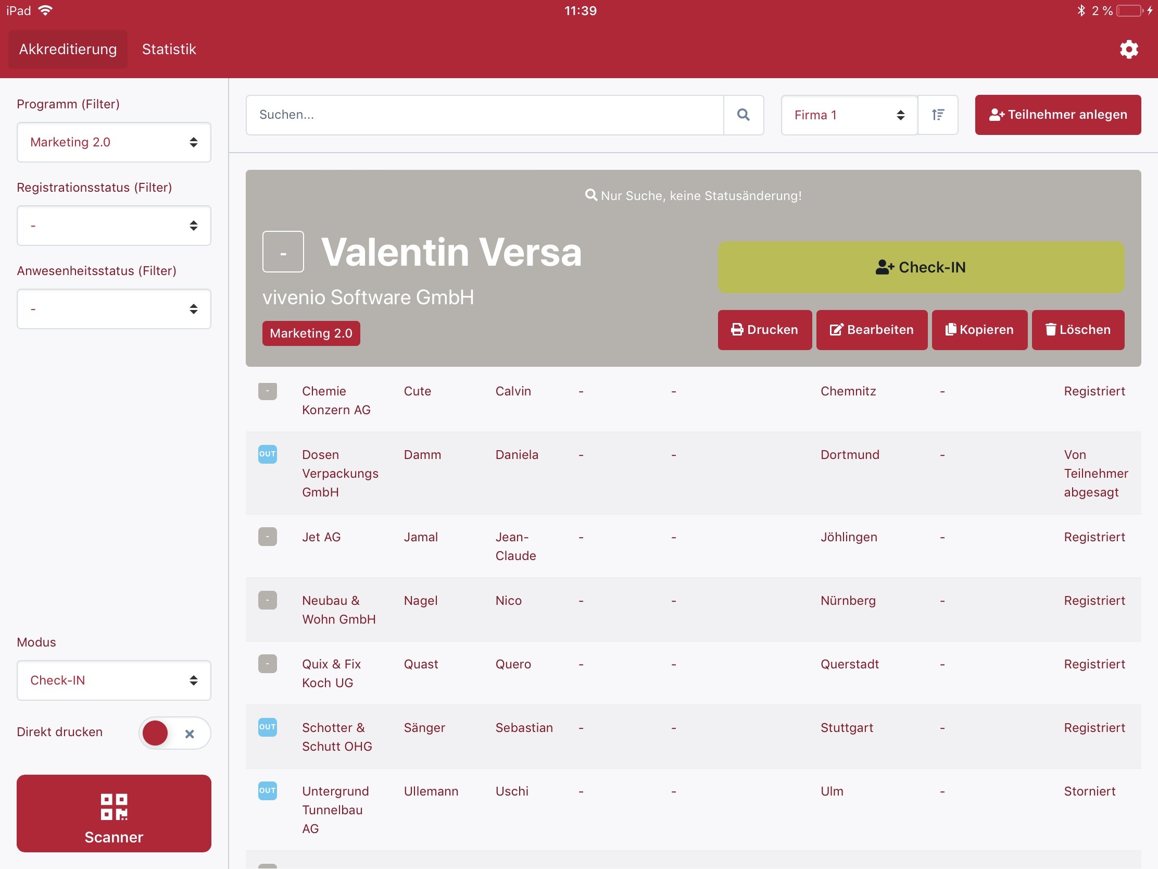Open the QR code Scanner
Screen dimensions: 1158x869
click(x=114, y=813)
